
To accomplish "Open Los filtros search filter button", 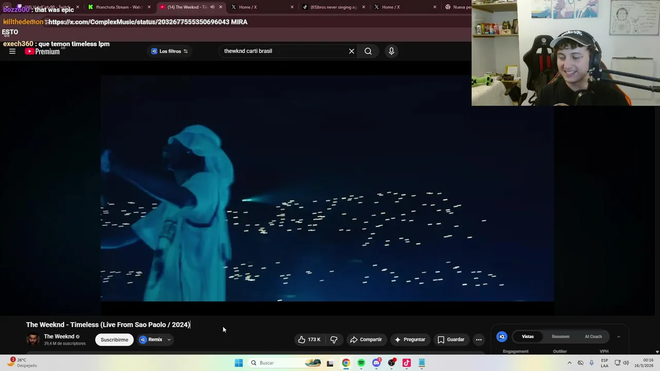I will (170, 51).
